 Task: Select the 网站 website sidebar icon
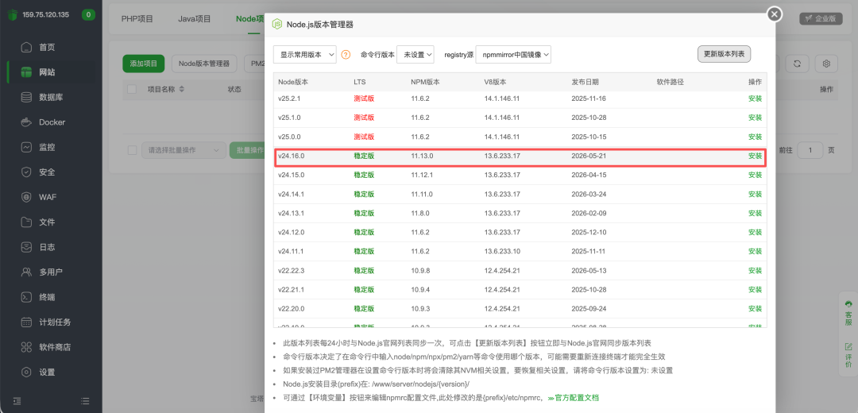click(26, 72)
